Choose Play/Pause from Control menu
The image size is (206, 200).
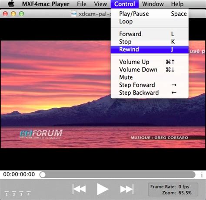tap(150, 14)
